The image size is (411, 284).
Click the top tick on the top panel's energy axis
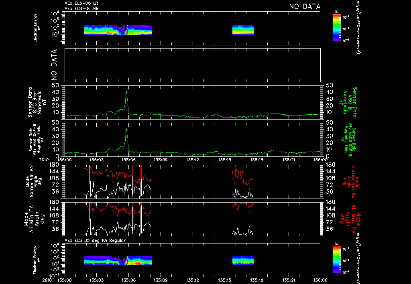[55, 14]
